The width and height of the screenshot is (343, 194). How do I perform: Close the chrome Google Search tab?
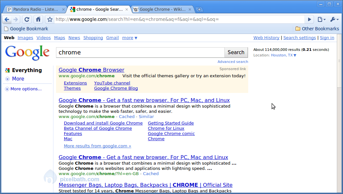point(126,9)
